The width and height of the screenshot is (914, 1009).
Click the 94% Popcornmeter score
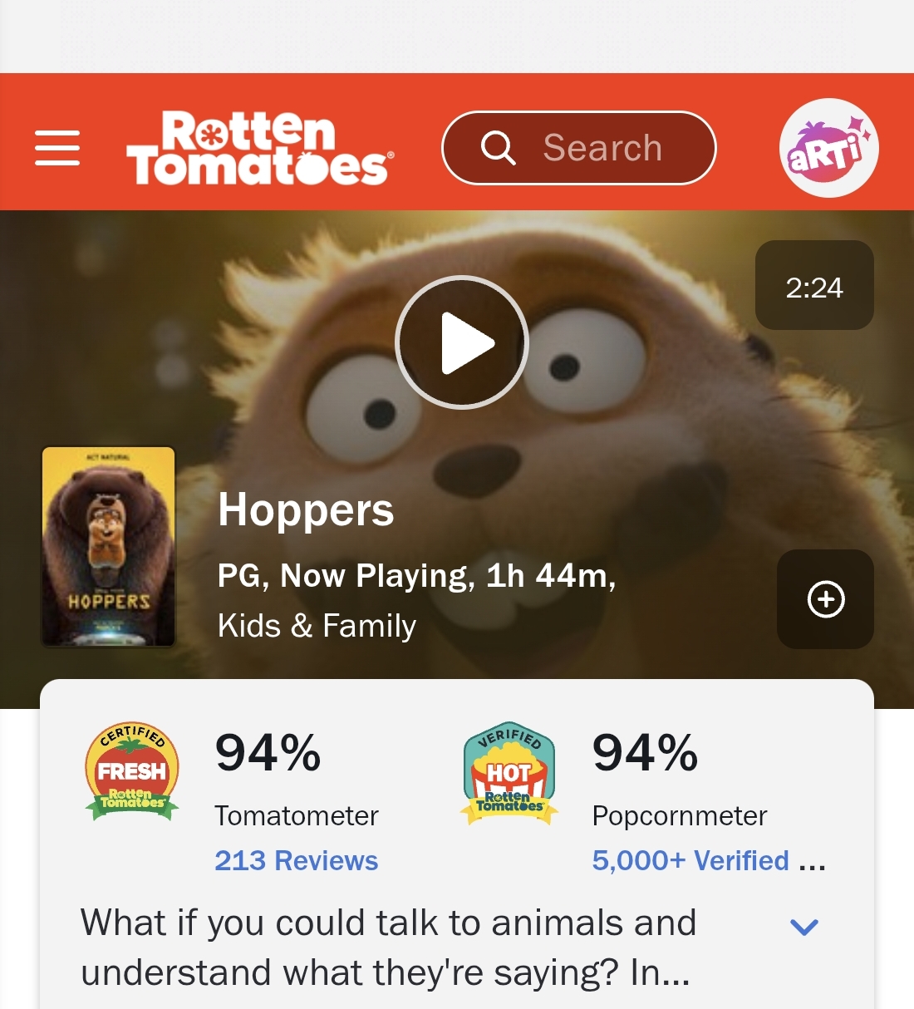coord(645,753)
